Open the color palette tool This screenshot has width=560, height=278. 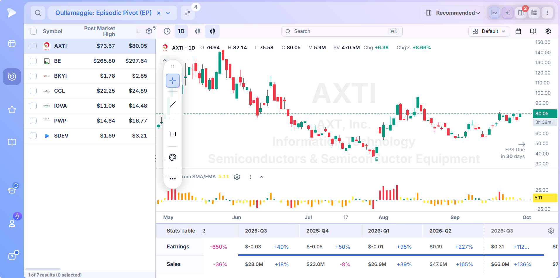pos(173,157)
